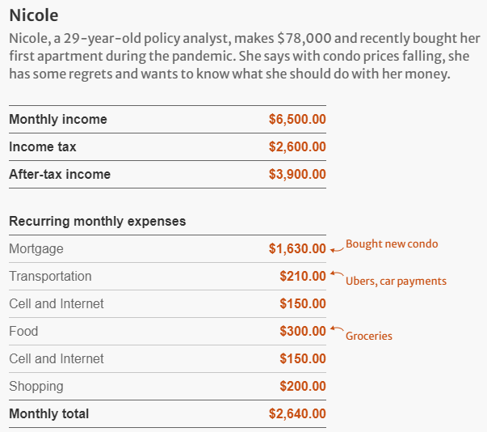This screenshot has width=487, height=432.
Task: Select the $2,600.00 income tax amount
Action: coord(297,146)
